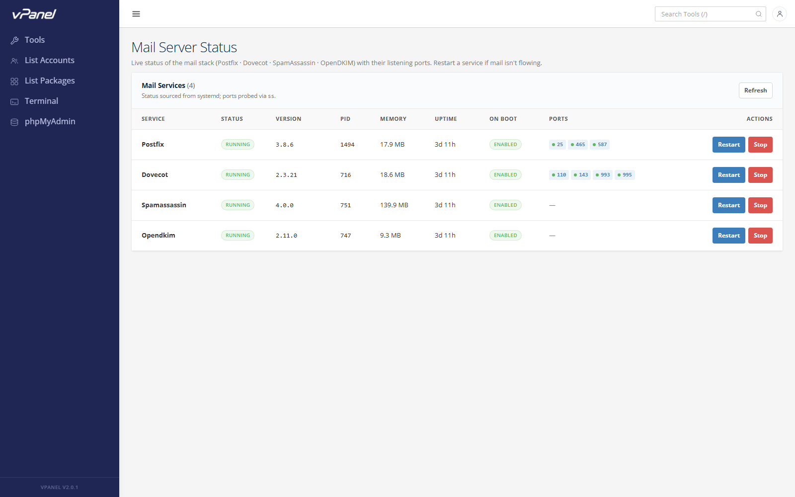Click the Spamassassin service name
The width and height of the screenshot is (795, 497).
163,205
